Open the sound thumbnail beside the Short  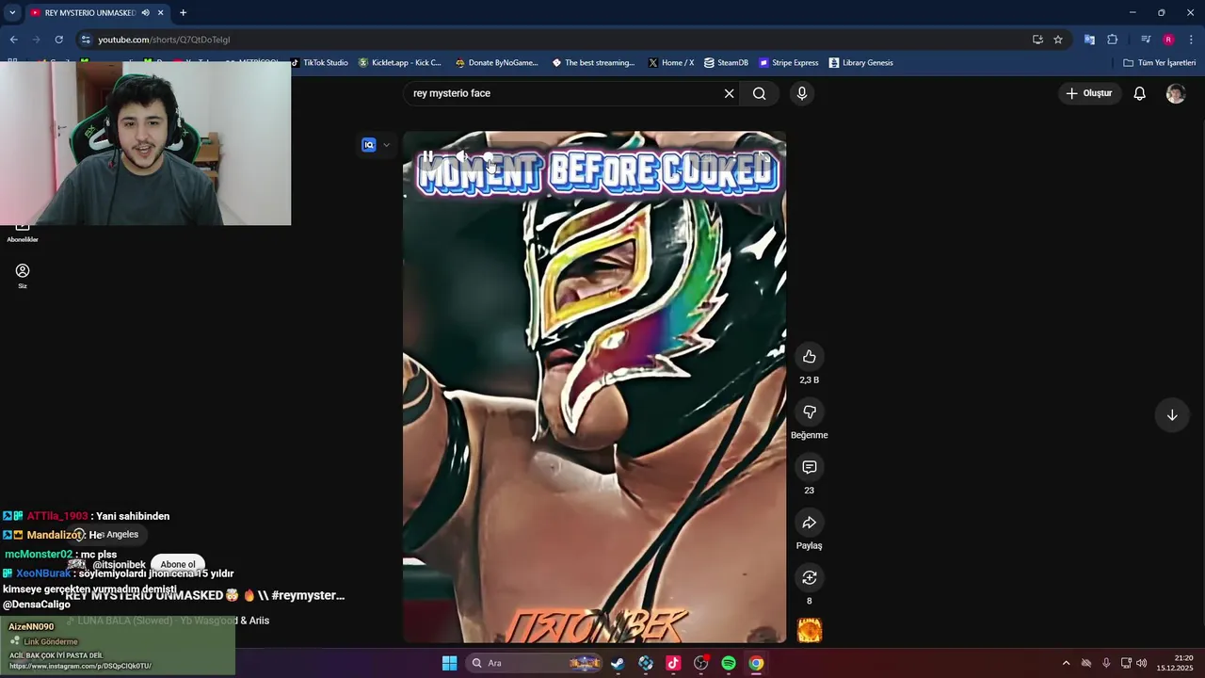pos(810,630)
